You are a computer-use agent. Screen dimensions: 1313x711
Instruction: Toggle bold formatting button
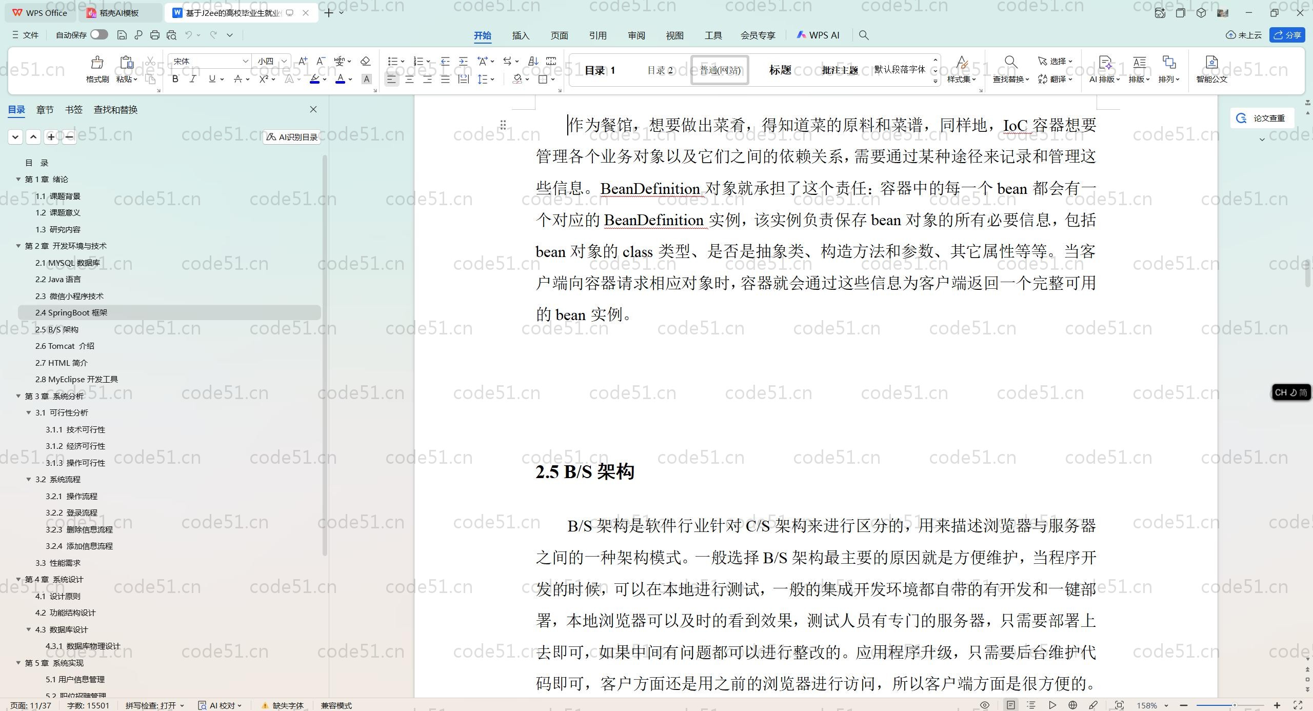[x=175, y=79]
